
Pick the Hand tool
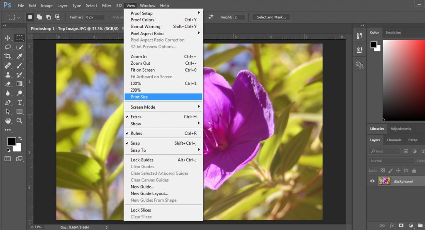coord(8,121)
